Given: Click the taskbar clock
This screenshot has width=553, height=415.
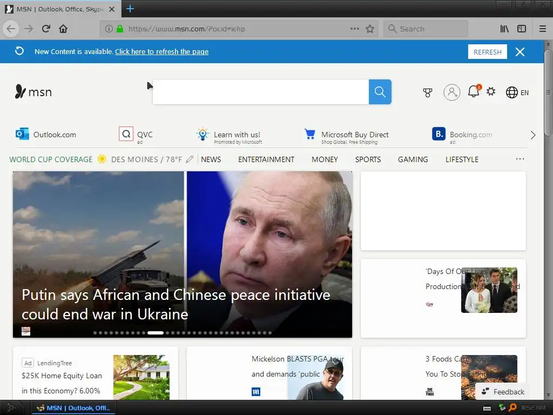Looking at the screenshot, I should [x=533, y=408].
